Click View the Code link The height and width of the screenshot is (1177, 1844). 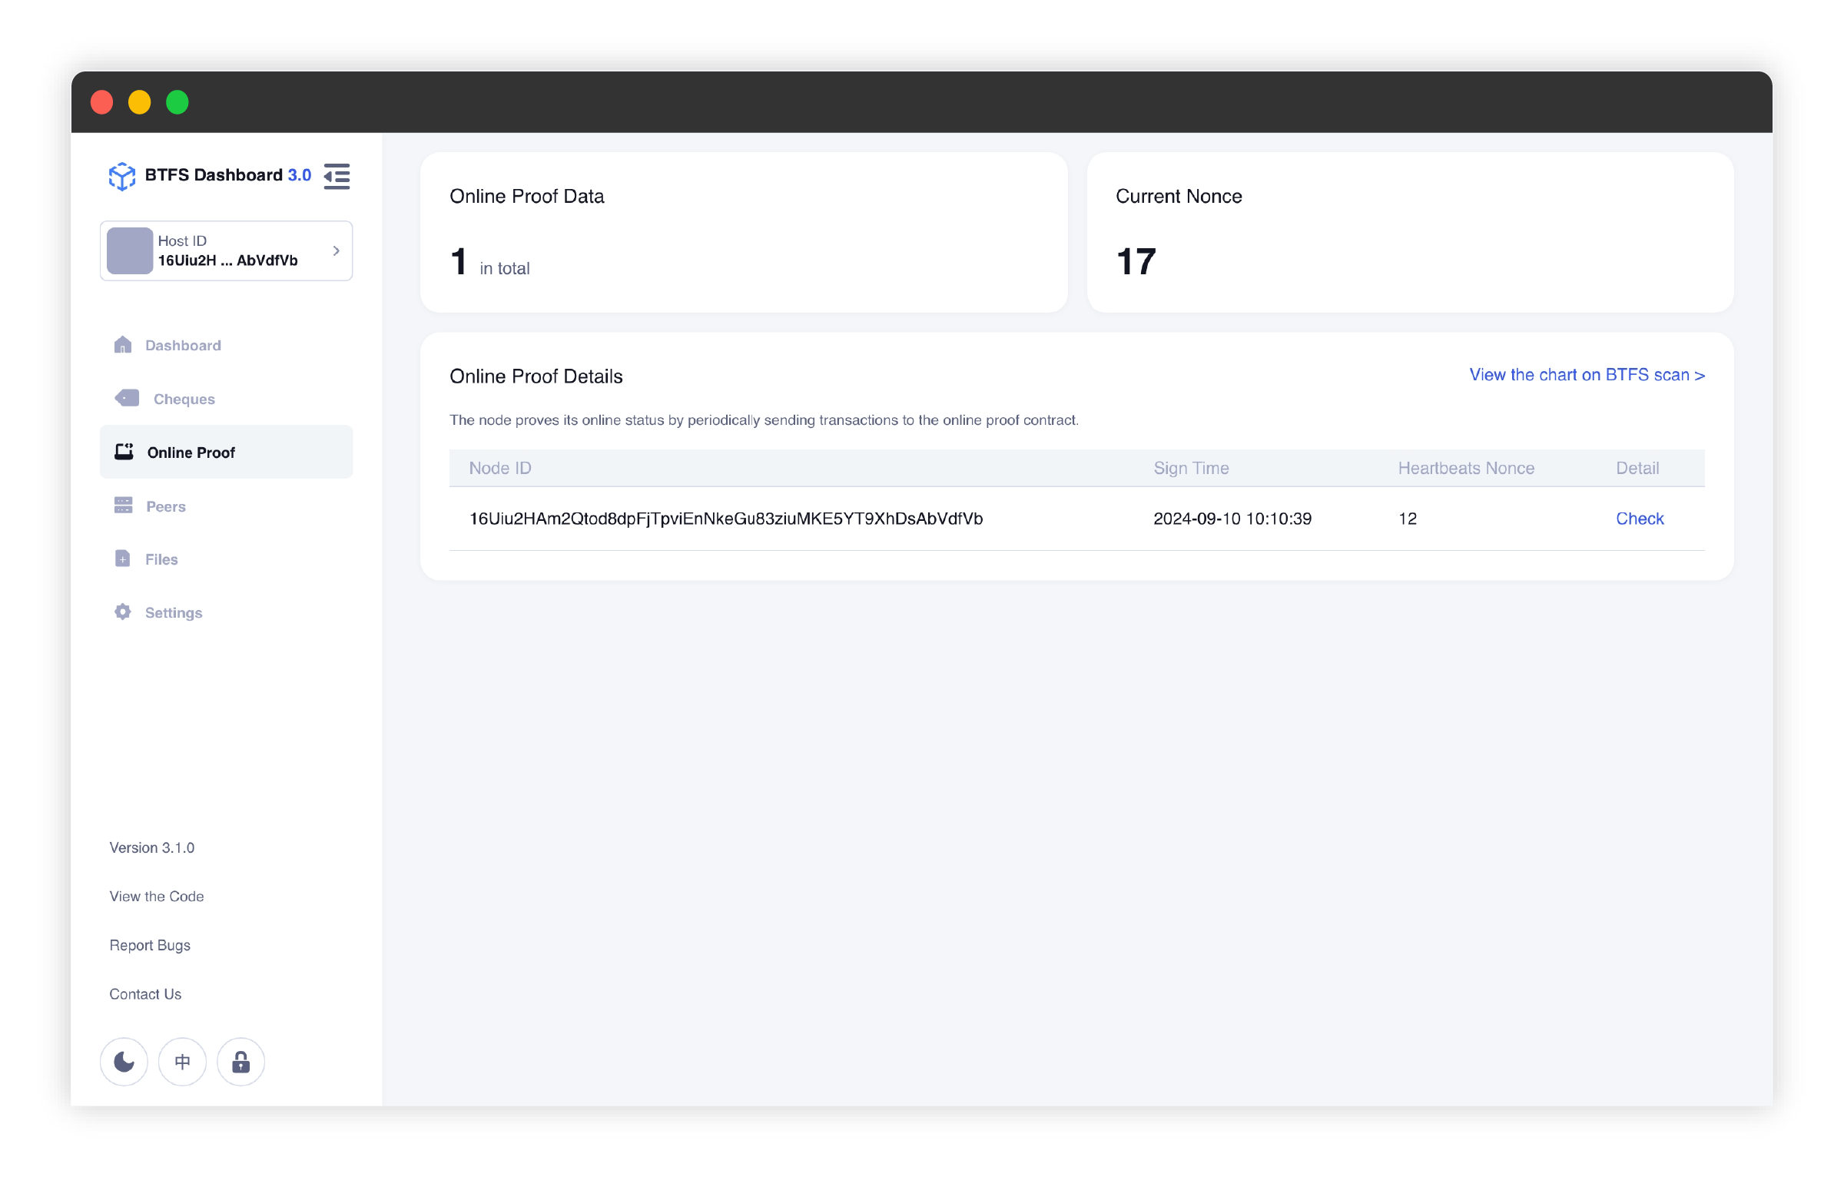point(158,895)
